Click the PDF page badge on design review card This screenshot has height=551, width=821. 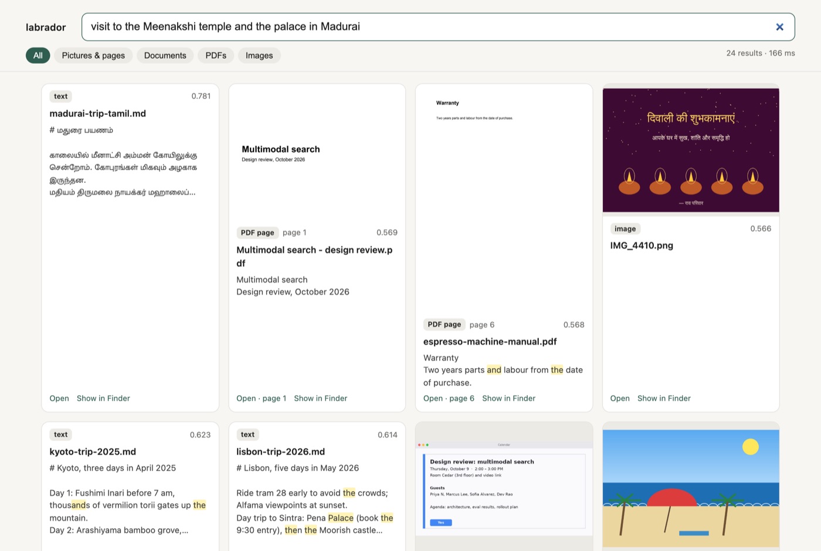click(x=257, y=233)
